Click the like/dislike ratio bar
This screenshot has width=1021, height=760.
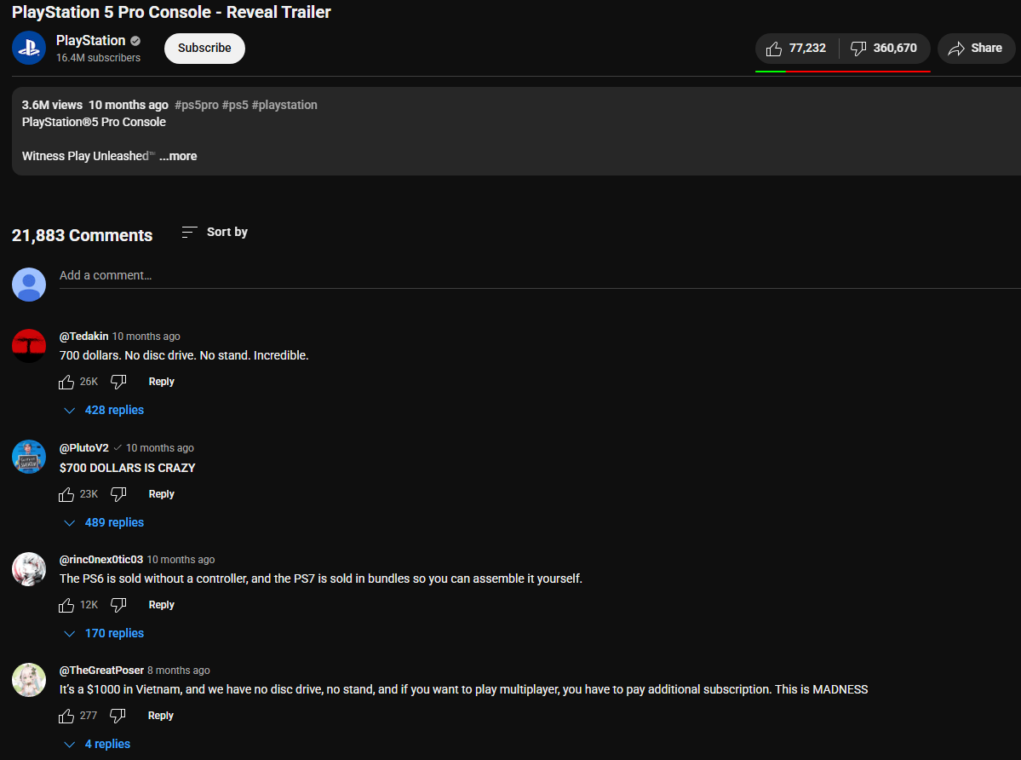(x=842, y=71)
